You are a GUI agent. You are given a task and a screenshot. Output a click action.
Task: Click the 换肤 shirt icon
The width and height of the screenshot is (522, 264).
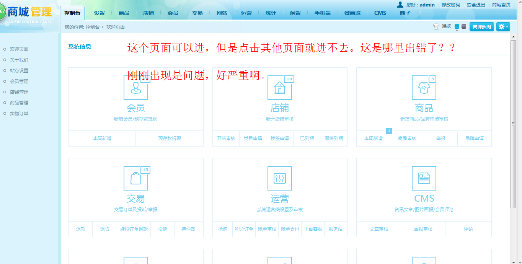pyautogui.click(x=436, y=26)
